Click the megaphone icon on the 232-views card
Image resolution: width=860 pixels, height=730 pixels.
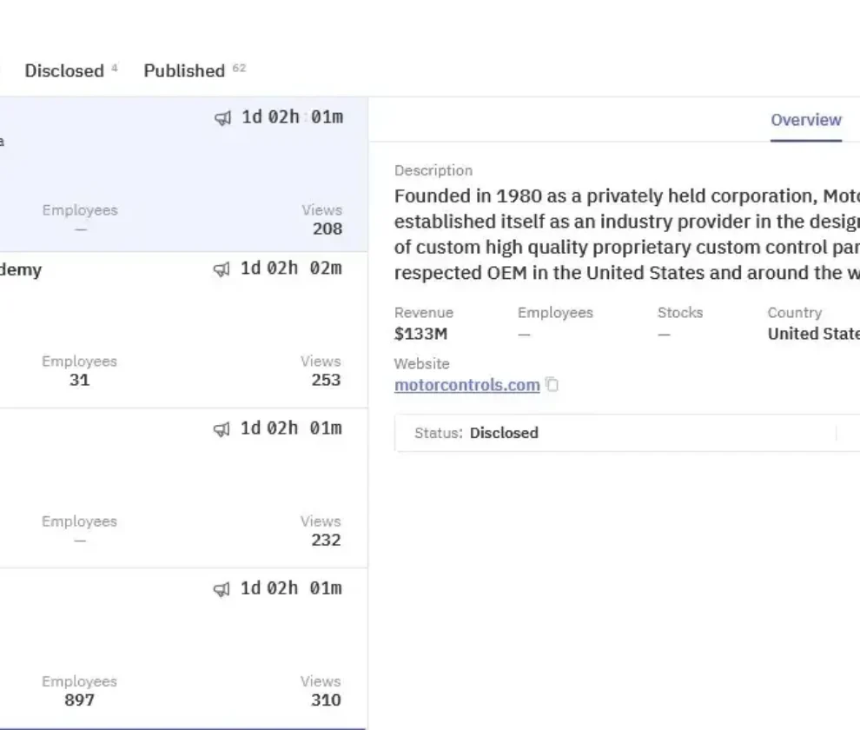[x=223, y=429]
